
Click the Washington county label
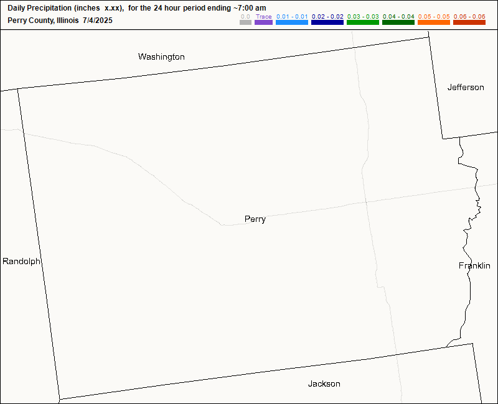pyautogui.click(x=161, y=57)
